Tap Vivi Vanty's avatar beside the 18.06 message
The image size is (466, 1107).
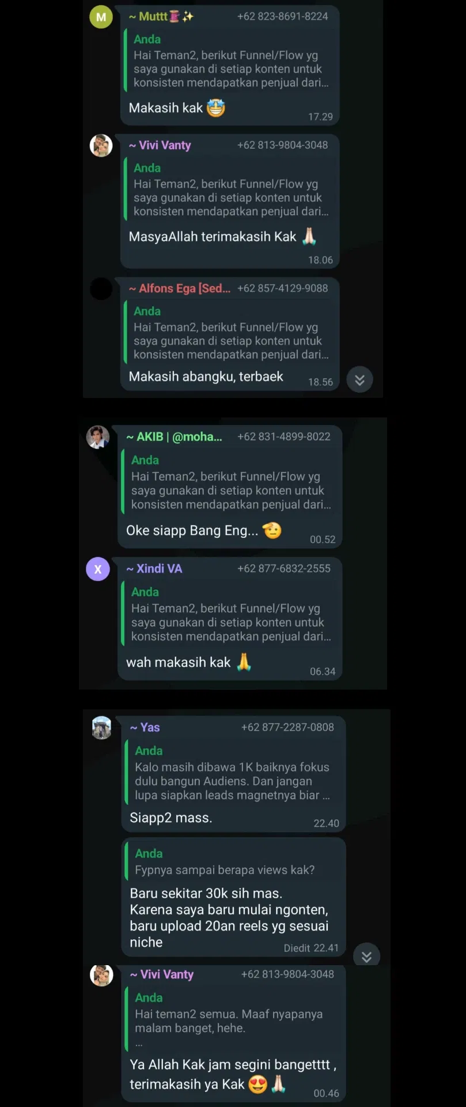pyautogui.click(x=101, y=145)
